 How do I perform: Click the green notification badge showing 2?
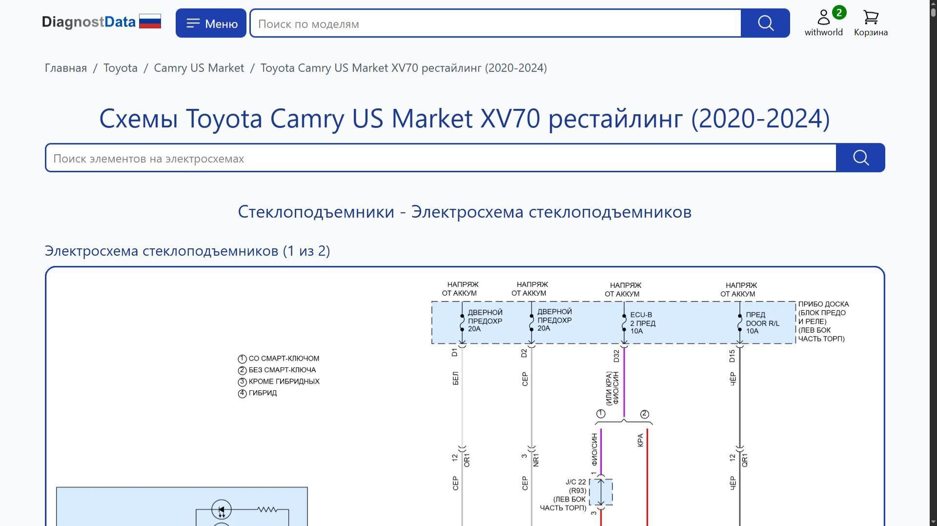point(839,12)
